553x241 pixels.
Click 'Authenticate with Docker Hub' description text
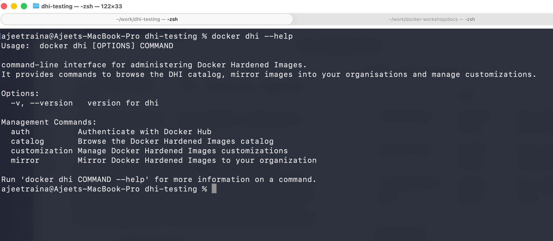pyautogui.click(x=144, y=132)
